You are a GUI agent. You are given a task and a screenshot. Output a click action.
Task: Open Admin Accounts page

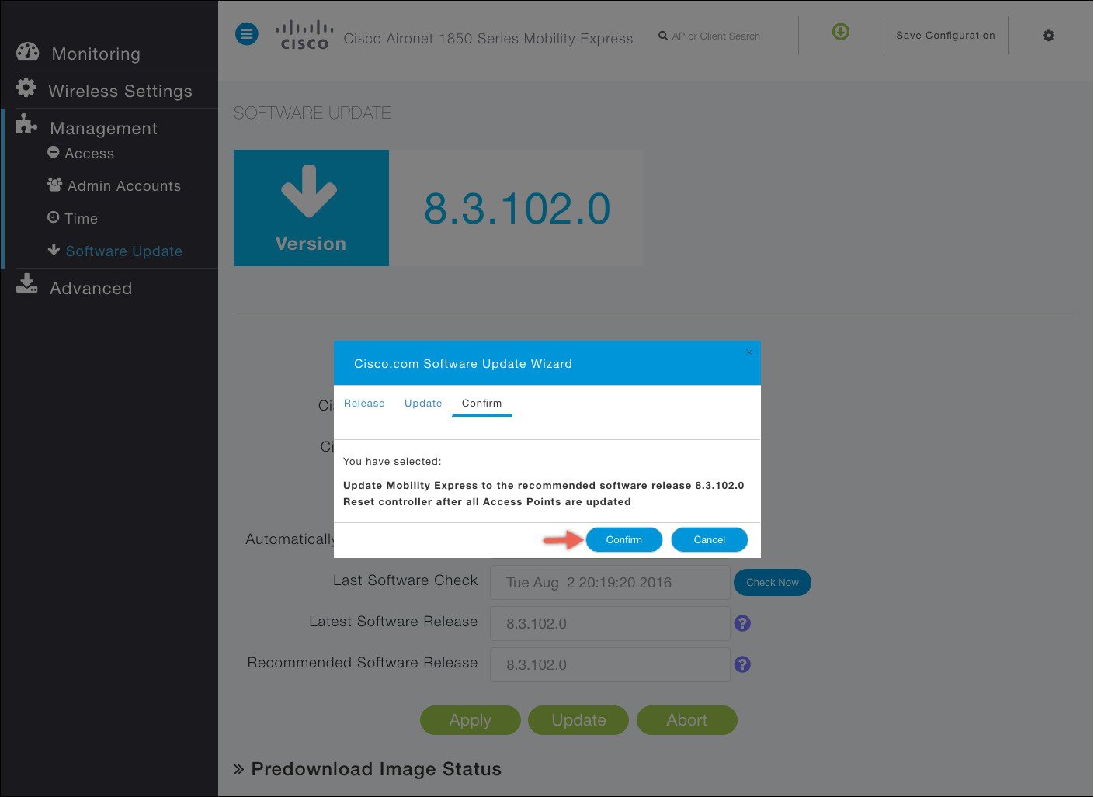124,186
